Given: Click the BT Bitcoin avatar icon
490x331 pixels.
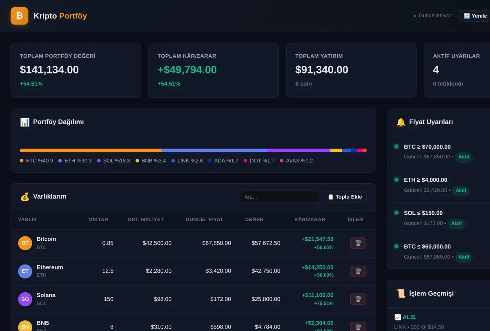Looking at the screenshot, I should click(25, 243).
